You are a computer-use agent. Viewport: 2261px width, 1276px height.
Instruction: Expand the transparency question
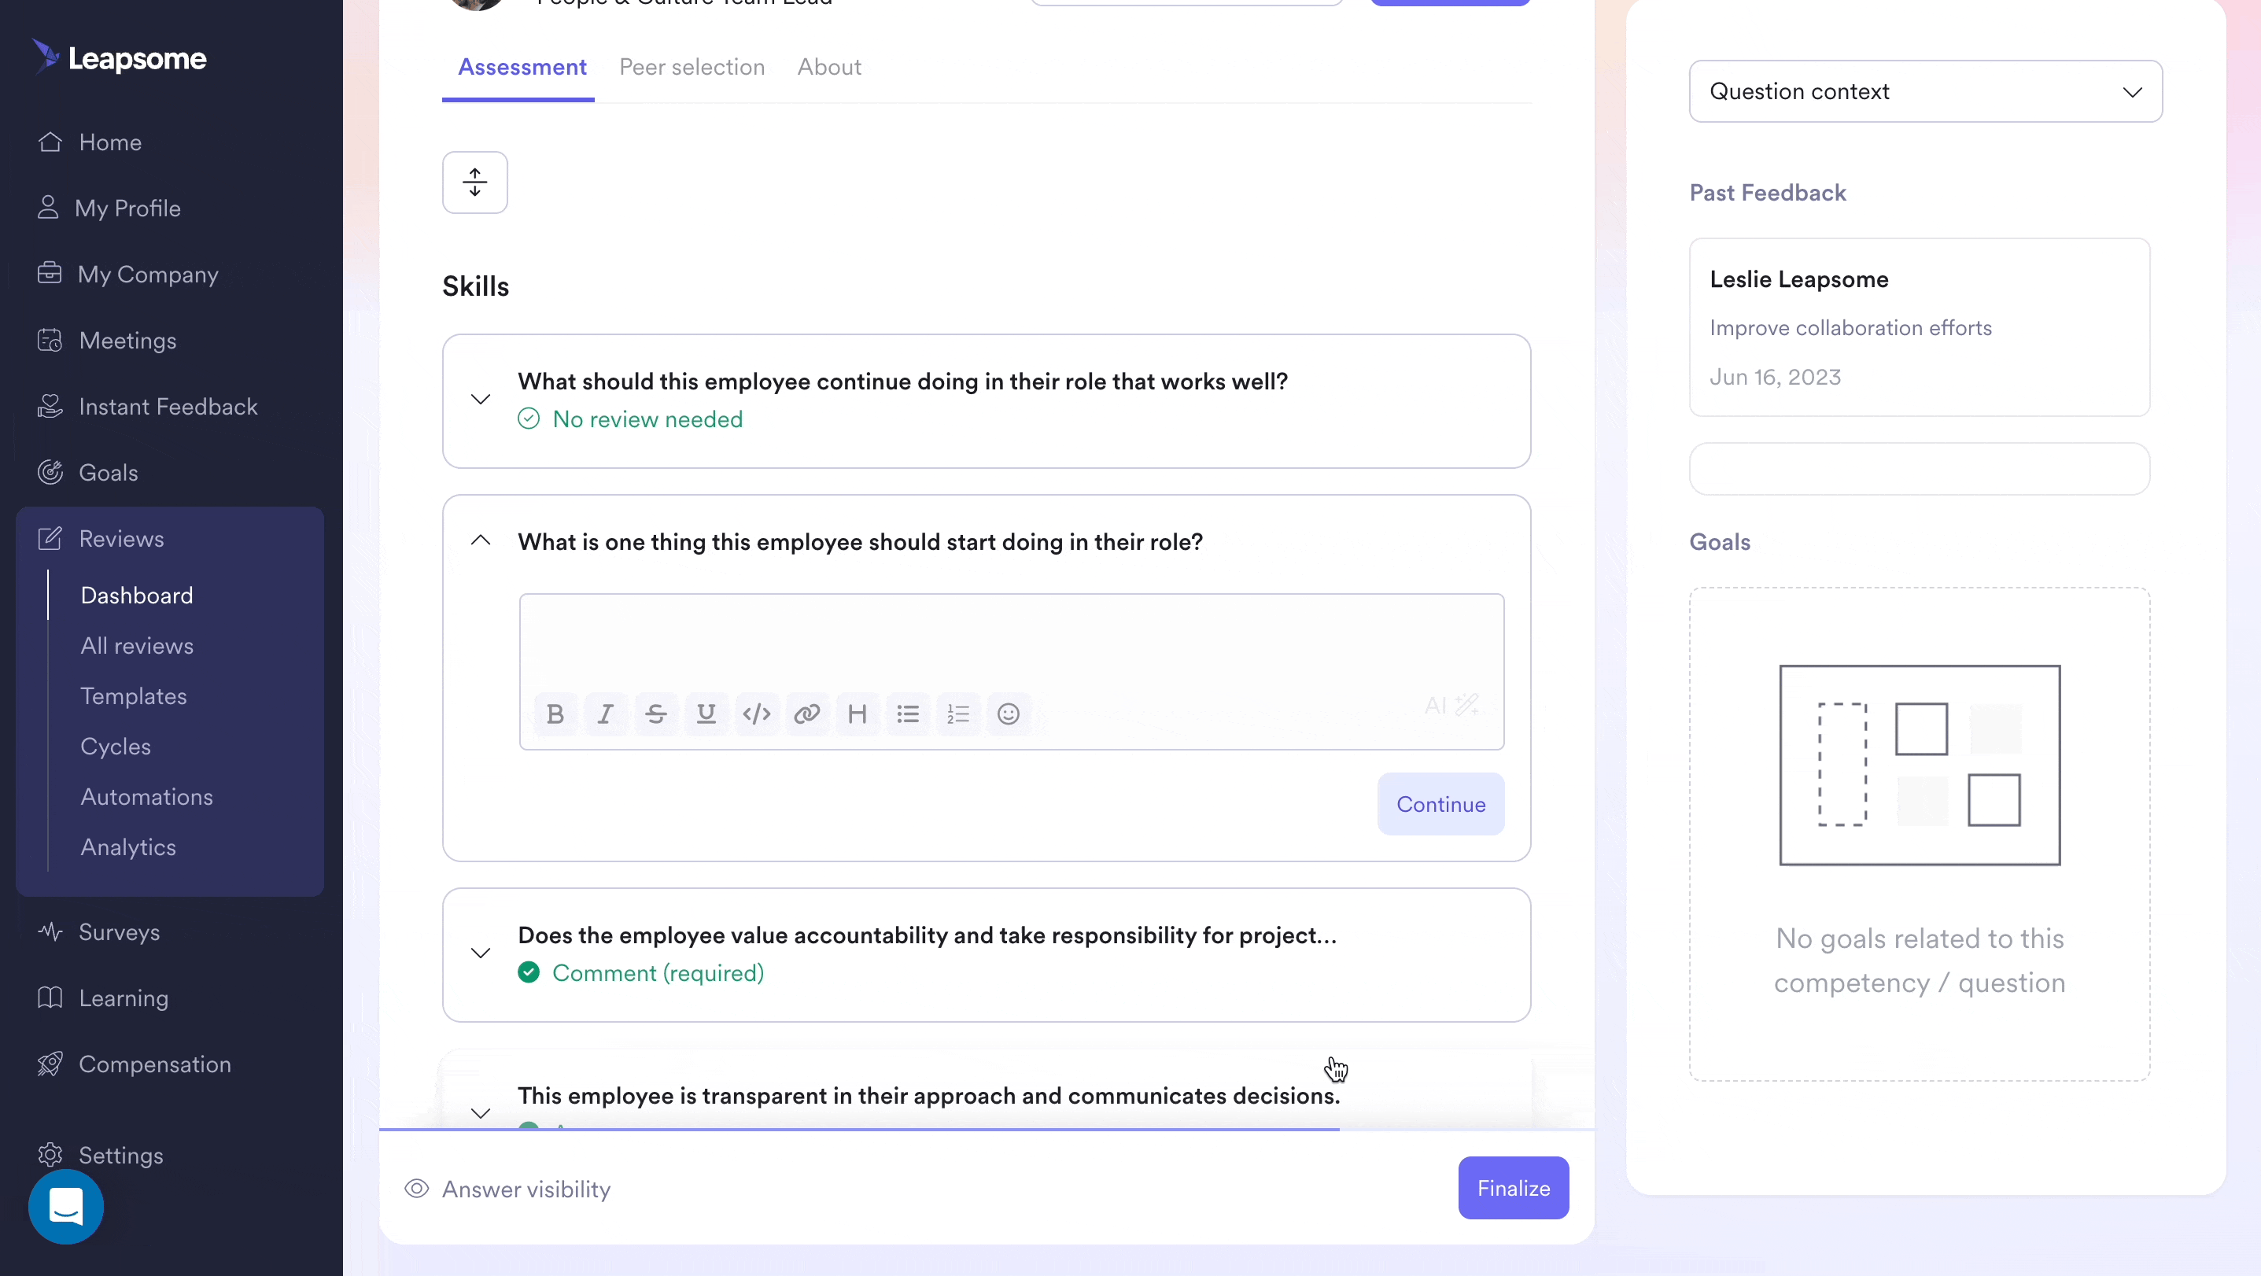coord(481,1113)
